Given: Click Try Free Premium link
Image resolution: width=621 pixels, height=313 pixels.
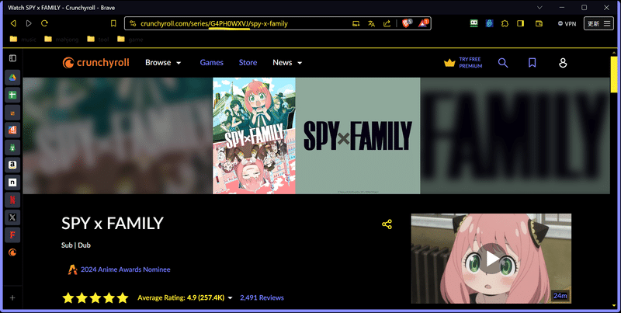Looking at the screenshot, I should (x=463, y=63).
